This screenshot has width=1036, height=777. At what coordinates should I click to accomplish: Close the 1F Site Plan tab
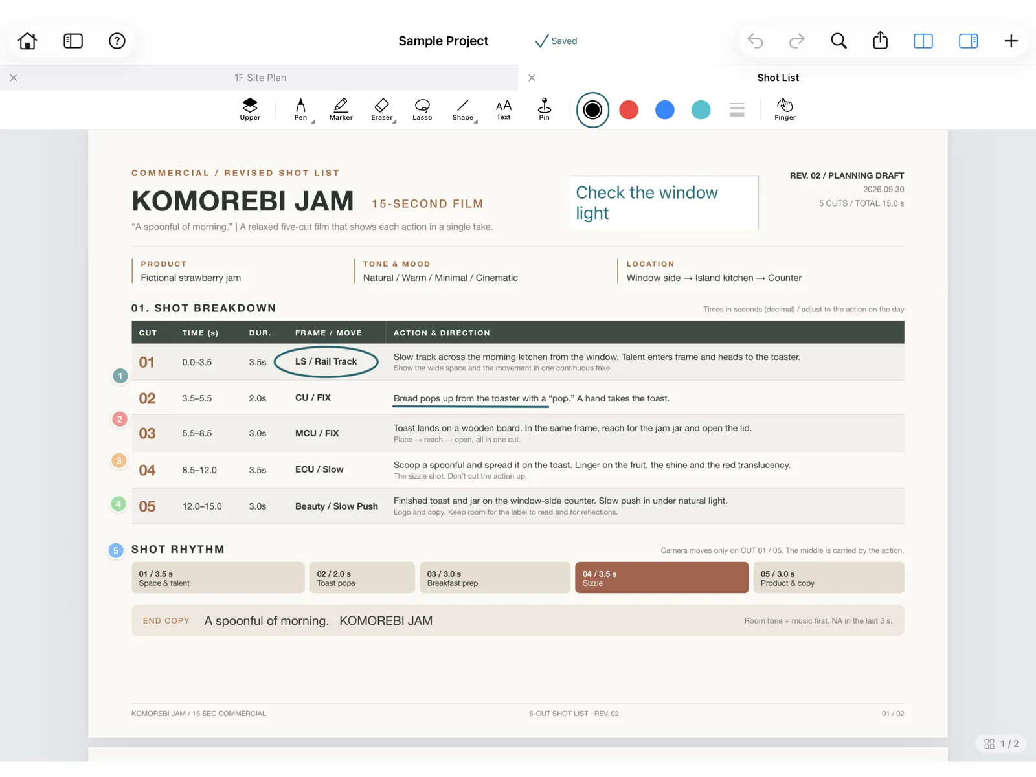(x=14, y=78)
